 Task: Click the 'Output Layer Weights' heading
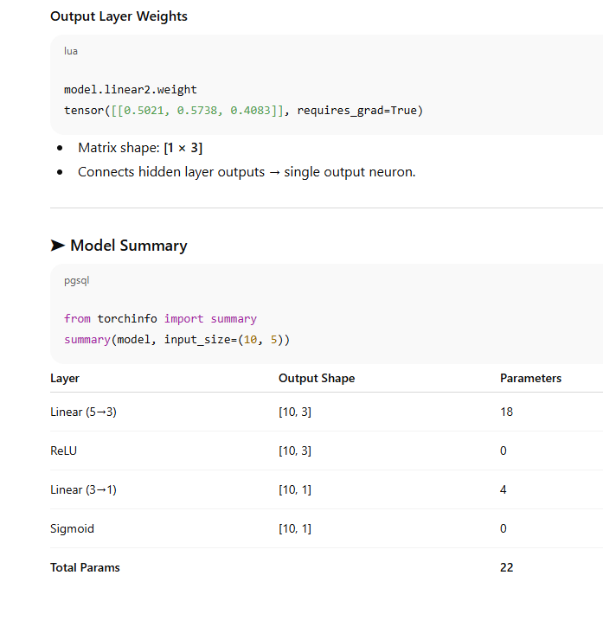119,16
